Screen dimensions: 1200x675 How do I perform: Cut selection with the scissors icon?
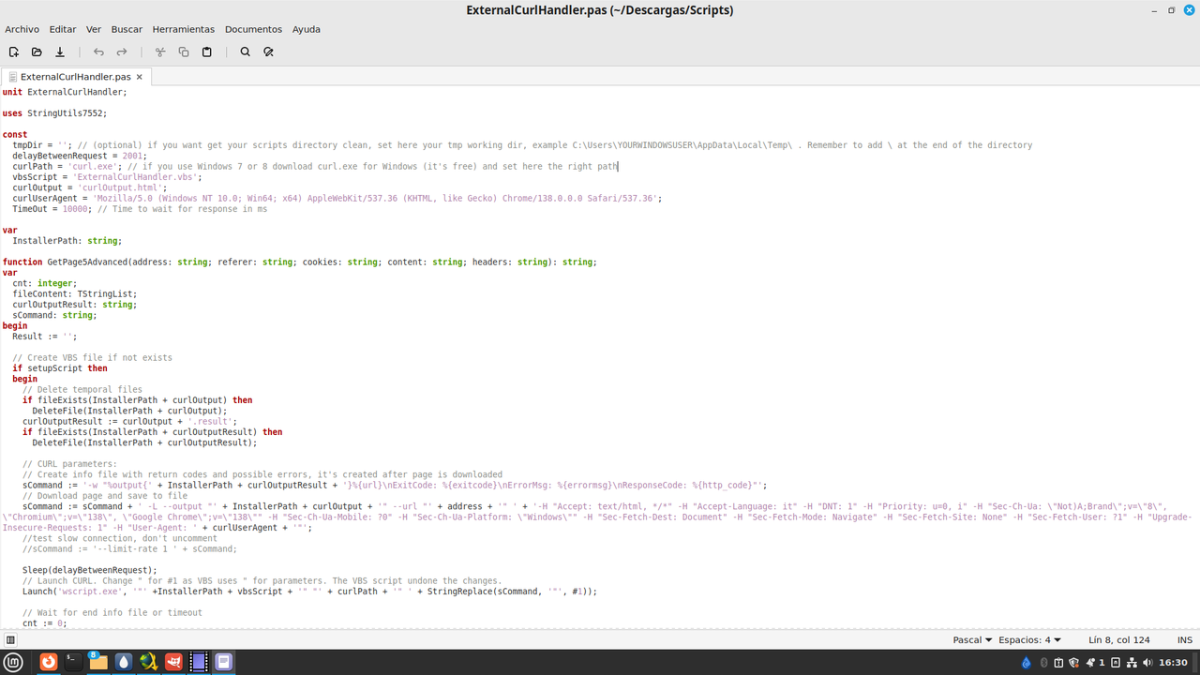point(160,52)
